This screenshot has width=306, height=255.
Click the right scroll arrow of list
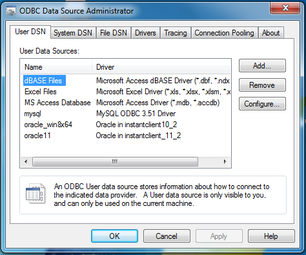225,161
